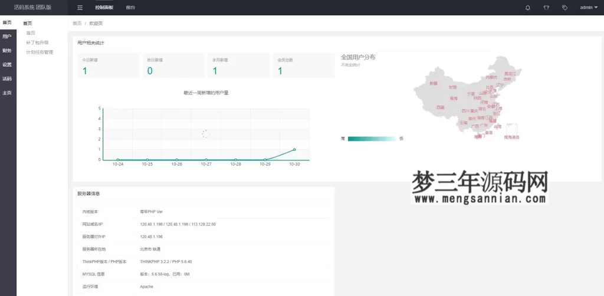Click the 昨日新增 statistic card

[173, 65]
